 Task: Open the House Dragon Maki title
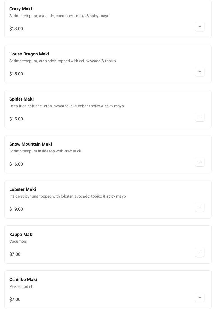[29, 54]
